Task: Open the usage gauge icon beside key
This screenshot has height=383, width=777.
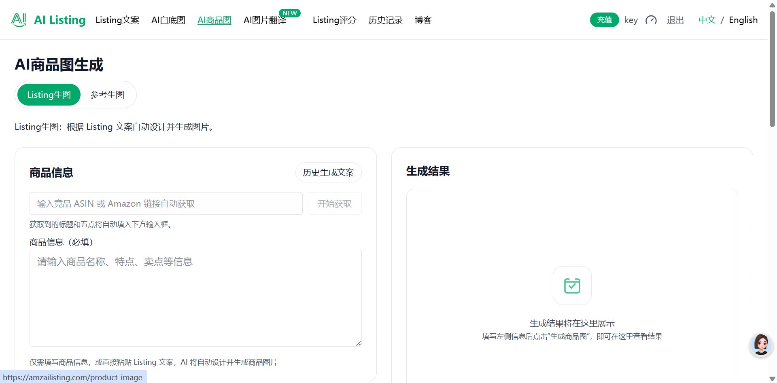Action: click(651, 20)
